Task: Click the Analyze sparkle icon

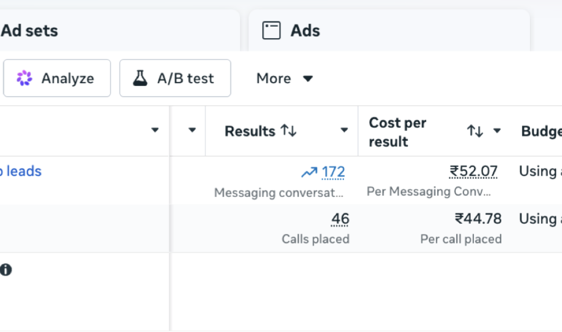Action: pos(24,78)
